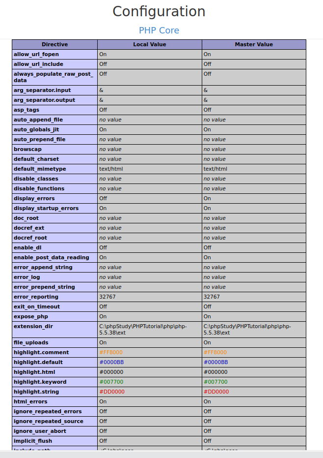
Task: Click the doc_root directive name
Action: pos(26,218)
